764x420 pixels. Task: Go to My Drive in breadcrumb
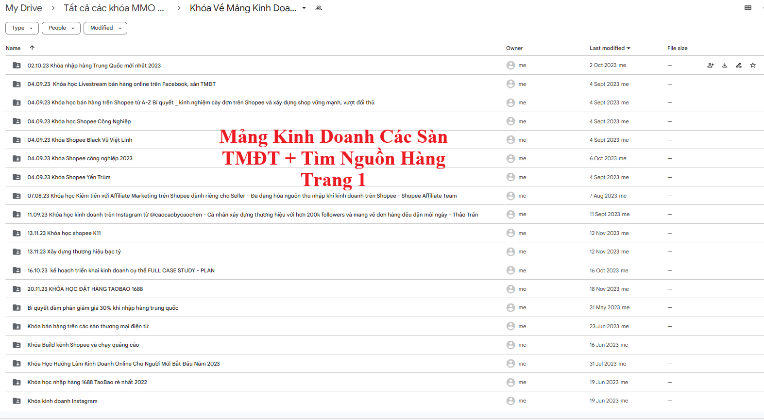pyautogui.click(x=24, y=8)
